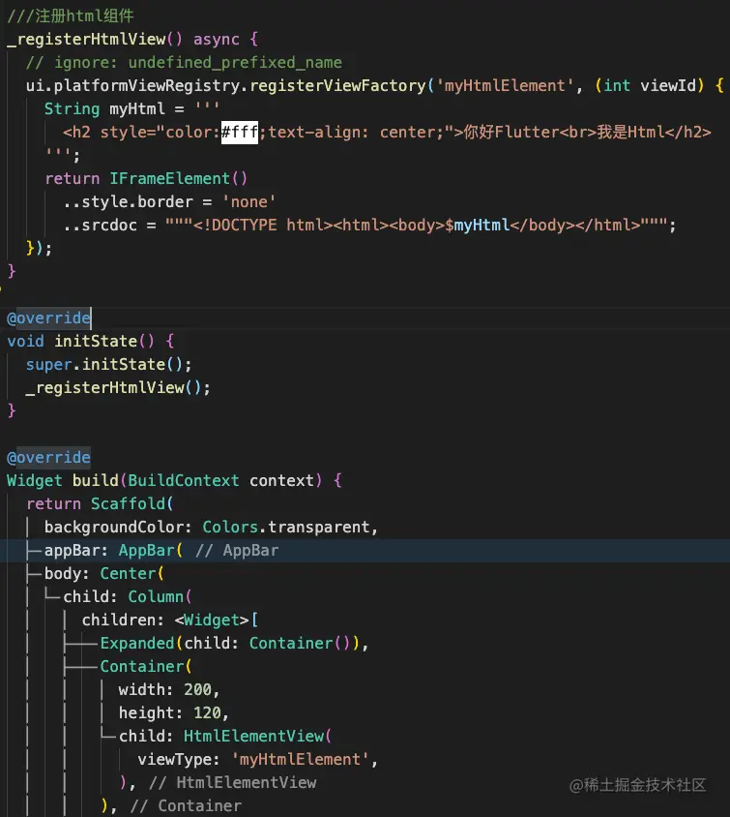
Task: Click the 'void initState()' line
Action: point(91,342)
